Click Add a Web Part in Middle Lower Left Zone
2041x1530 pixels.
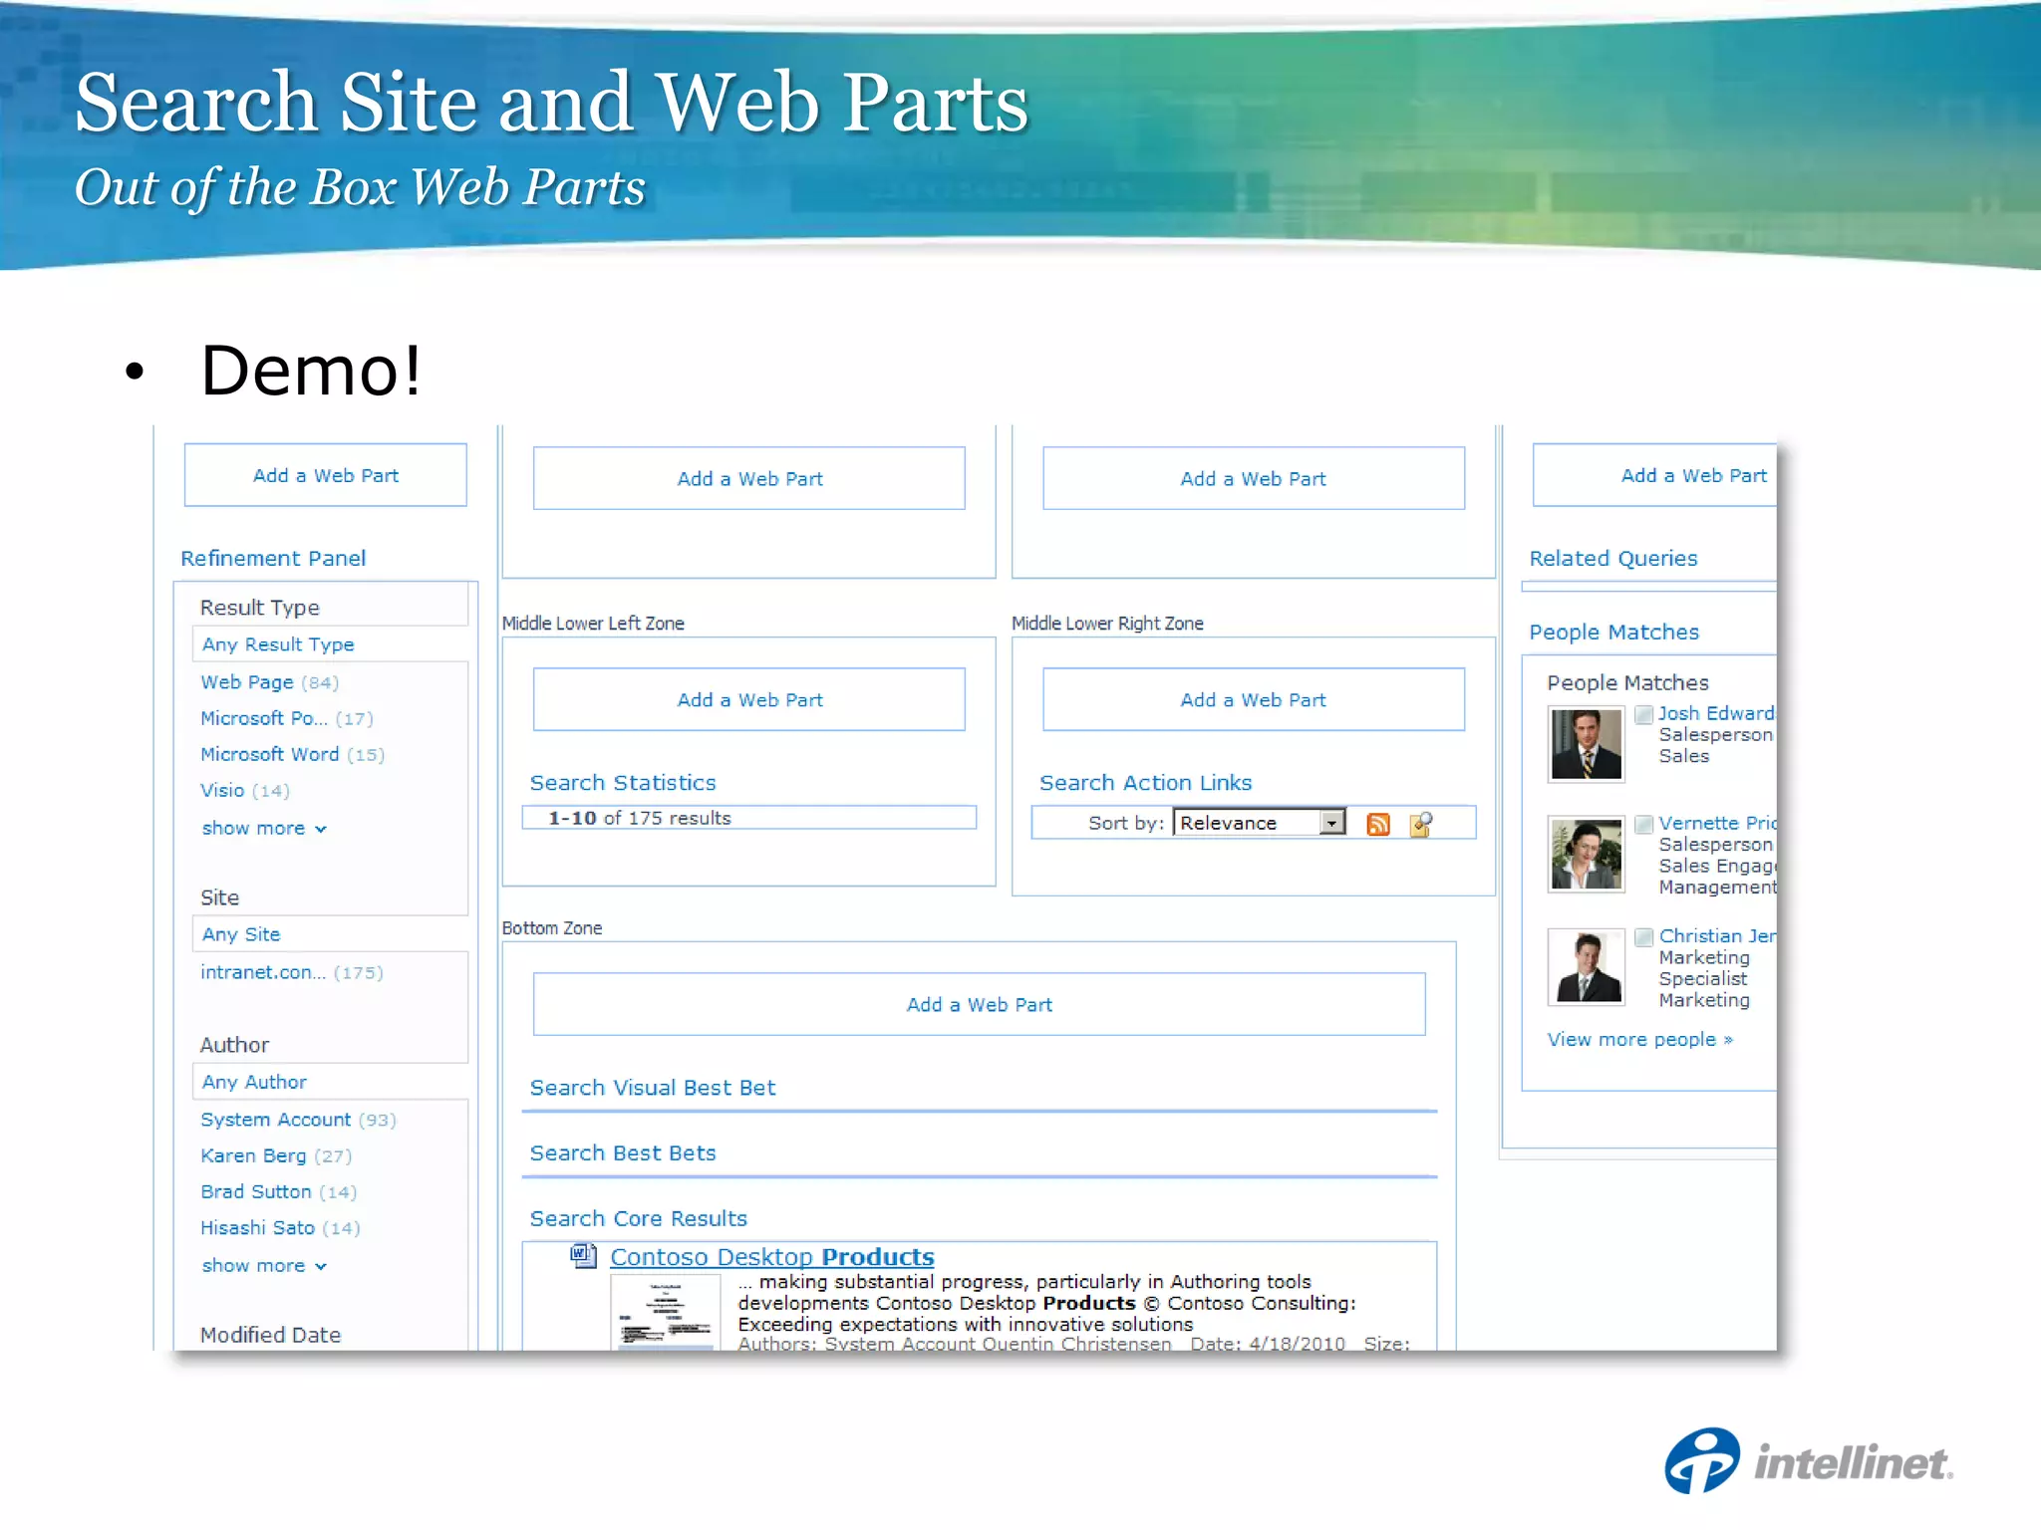(x=749, y=699)
